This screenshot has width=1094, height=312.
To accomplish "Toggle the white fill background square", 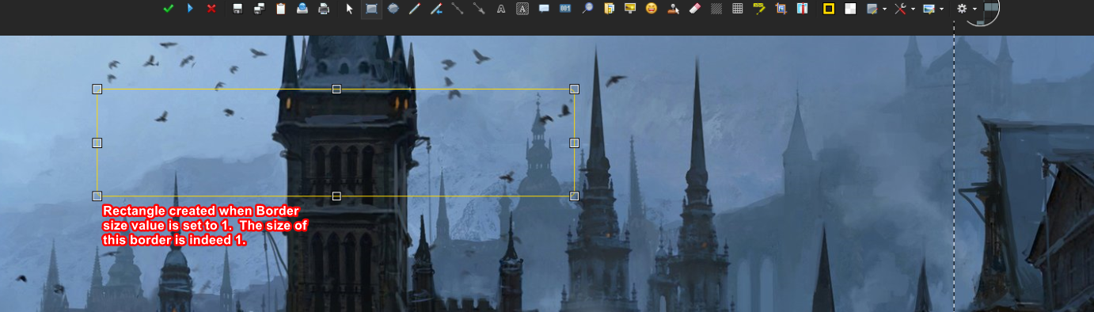I will [850, 9].
